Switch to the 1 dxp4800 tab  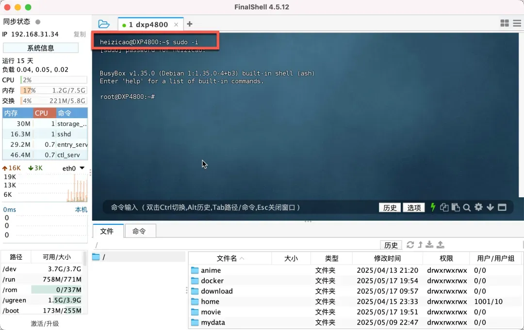(148, 25)
